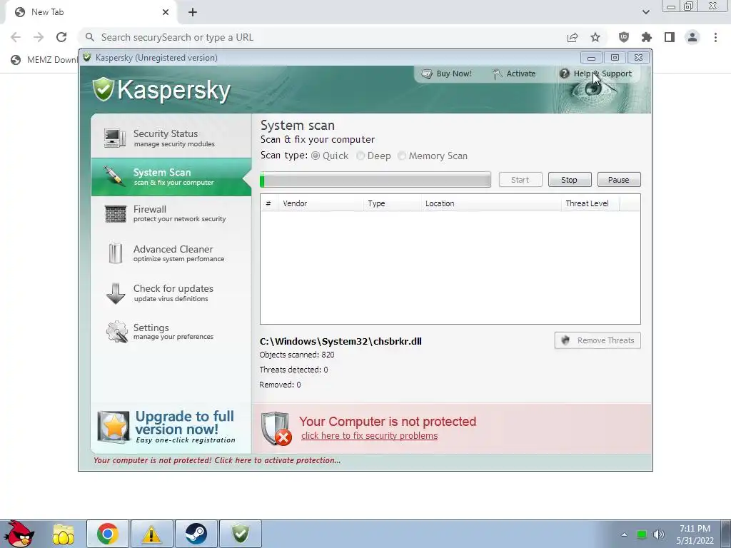Close the New Tab tab
Viewport: 731px width, 548px height.
coord(166,12)
